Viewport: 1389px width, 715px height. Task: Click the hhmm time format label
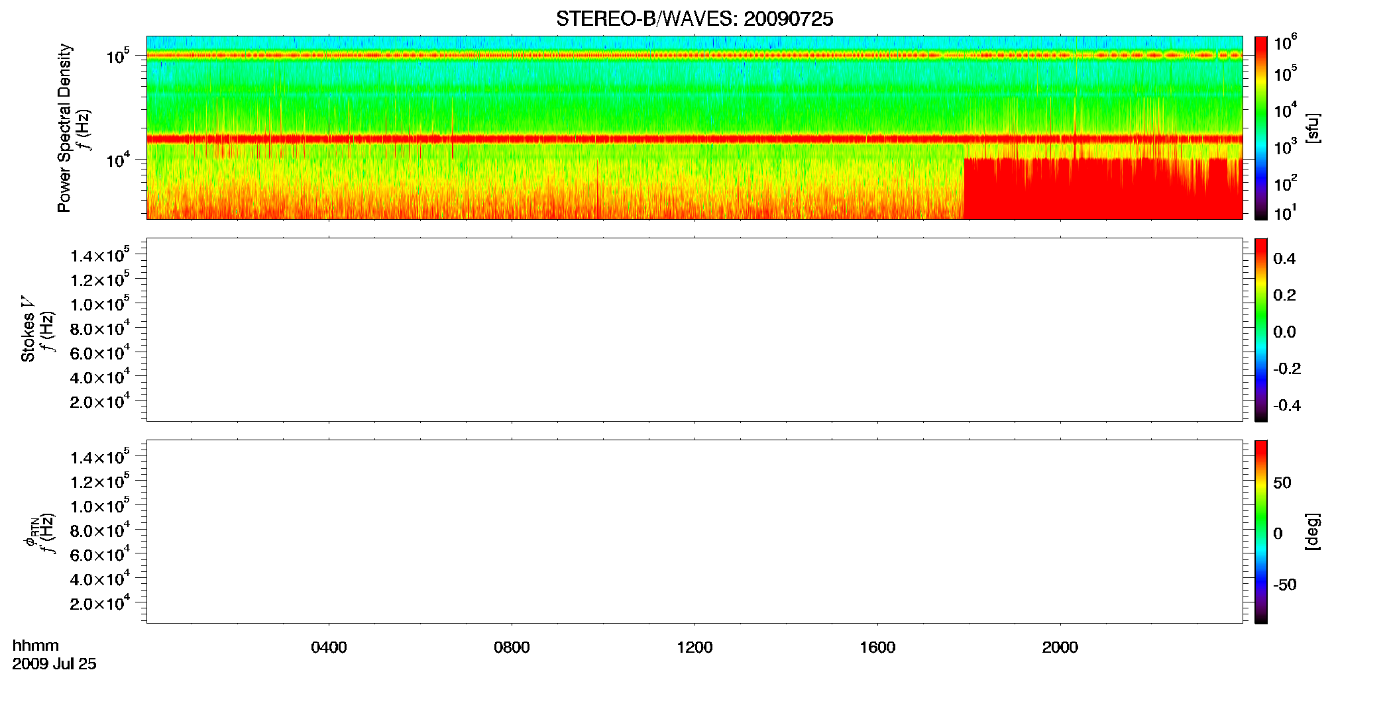pos(36,646)
